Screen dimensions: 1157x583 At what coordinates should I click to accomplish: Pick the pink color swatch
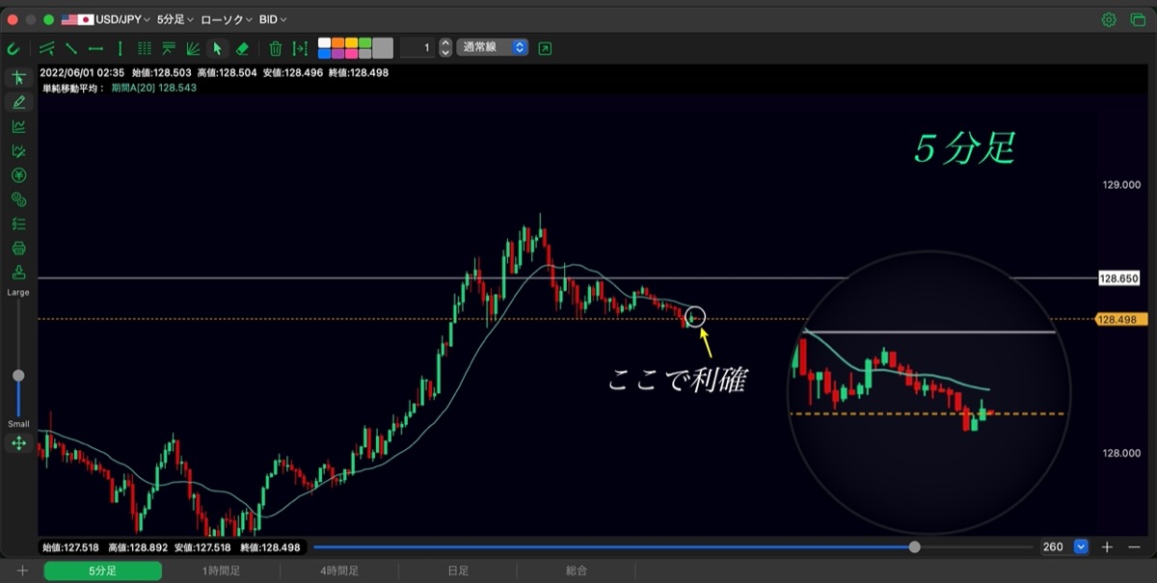tap(351, 53)
